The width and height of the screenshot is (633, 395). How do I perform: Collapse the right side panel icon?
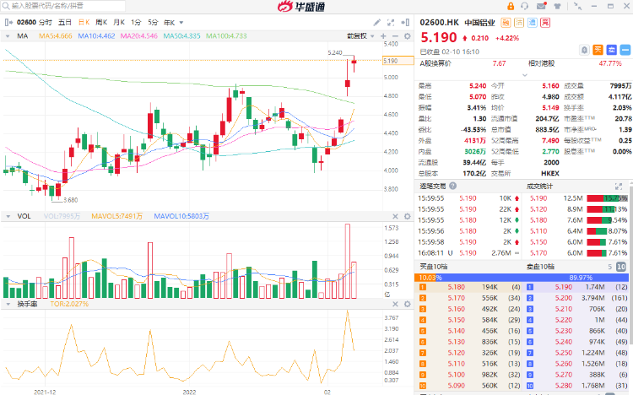[x=405, y=23]
